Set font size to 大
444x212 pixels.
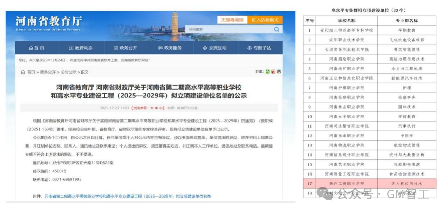pyautogui.click(x=152, y=108)
